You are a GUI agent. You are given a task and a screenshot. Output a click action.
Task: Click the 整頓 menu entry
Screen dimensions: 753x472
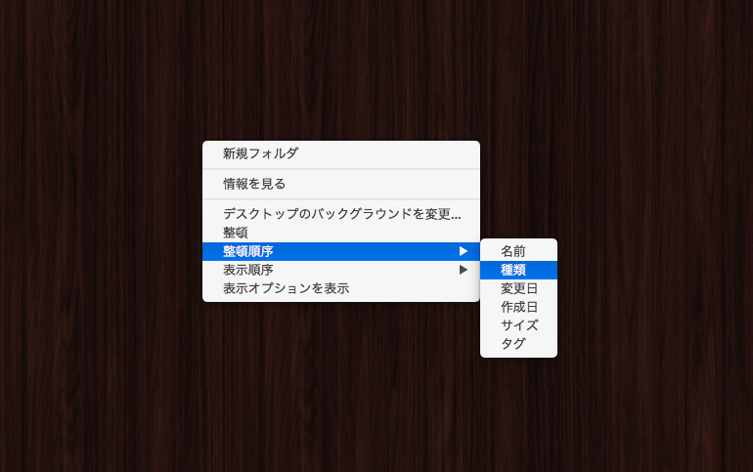click(236, 233)
